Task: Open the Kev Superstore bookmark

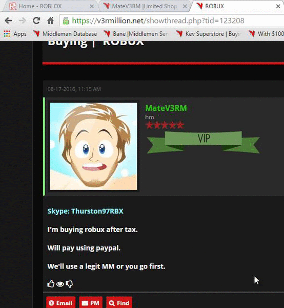Action: 209,34
